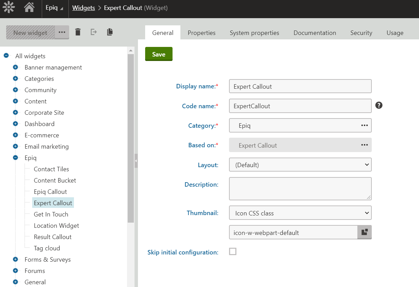
Task: Open the icon CSS class picker button
Action: click(x=365, y=232)
